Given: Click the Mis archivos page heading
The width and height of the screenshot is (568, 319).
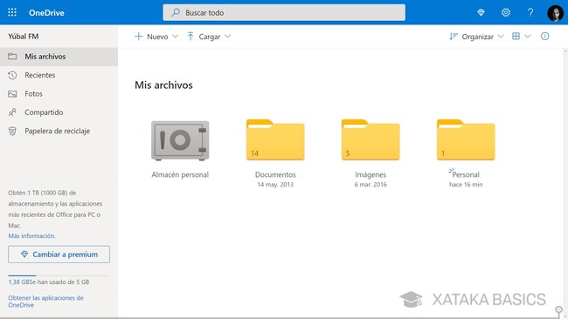Looking at the screenshot, I should [163, 85].
